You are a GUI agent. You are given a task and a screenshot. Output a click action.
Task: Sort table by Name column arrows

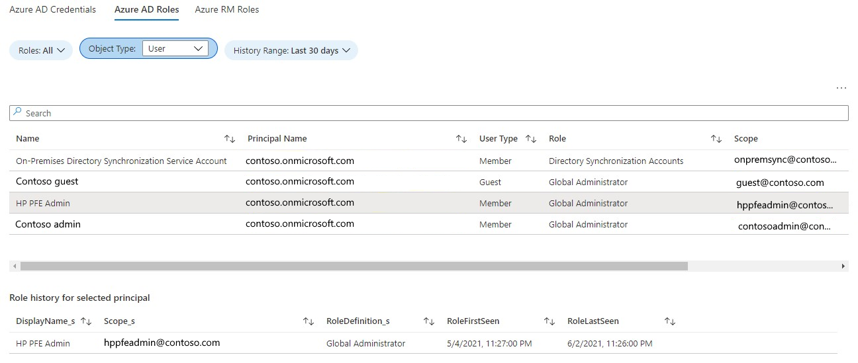pos(230,139)
